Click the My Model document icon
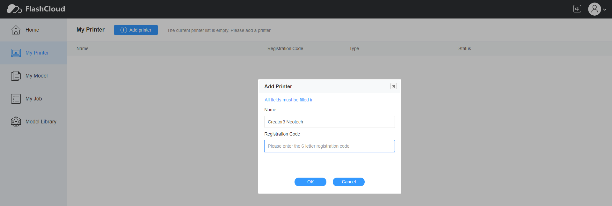Viewport: 612px width, 206px height. tap(16, 76)
